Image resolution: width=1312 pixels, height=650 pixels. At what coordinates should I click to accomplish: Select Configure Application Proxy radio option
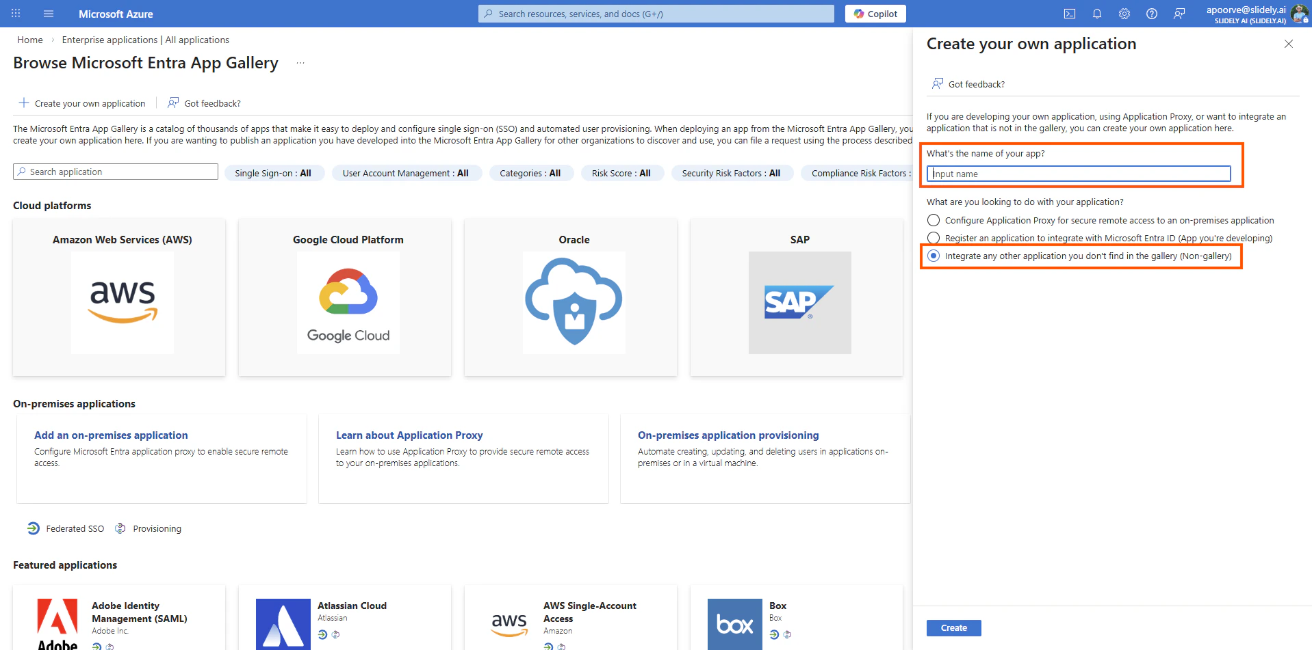934,220
